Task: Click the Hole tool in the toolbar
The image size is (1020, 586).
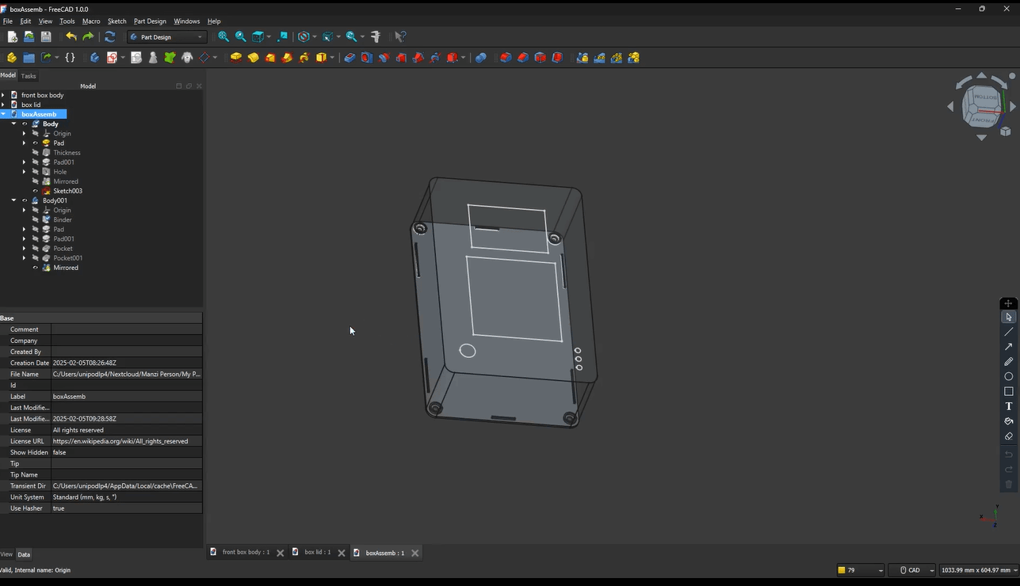Action: pyautogui.click(x=367, y=58)
